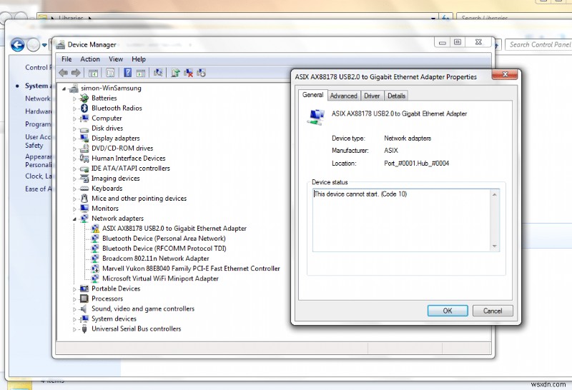Open the Safety link in Control Panel
Screen dimensions: 572x390
point(34,146)
